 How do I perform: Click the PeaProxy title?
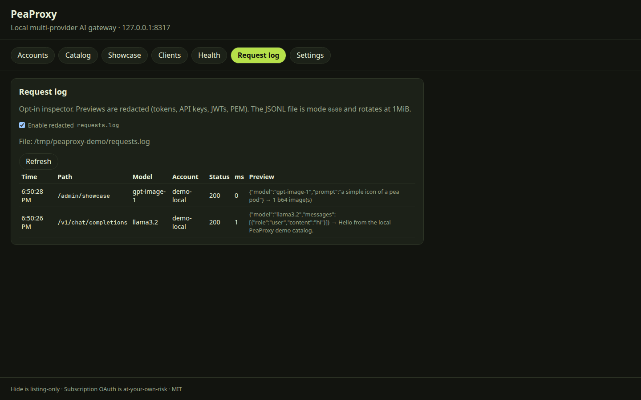pyautogui.click(x=34, y=14)
